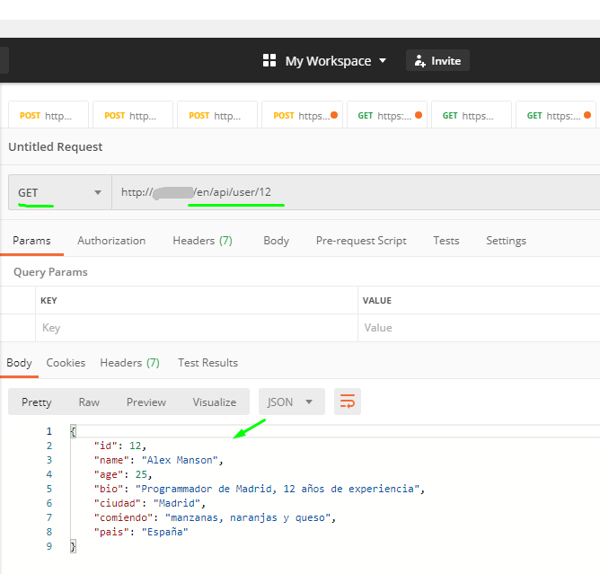The height and width of the screenshot is (574, 600).
Task: Show the Test Results tab
Action: point(207,363)
